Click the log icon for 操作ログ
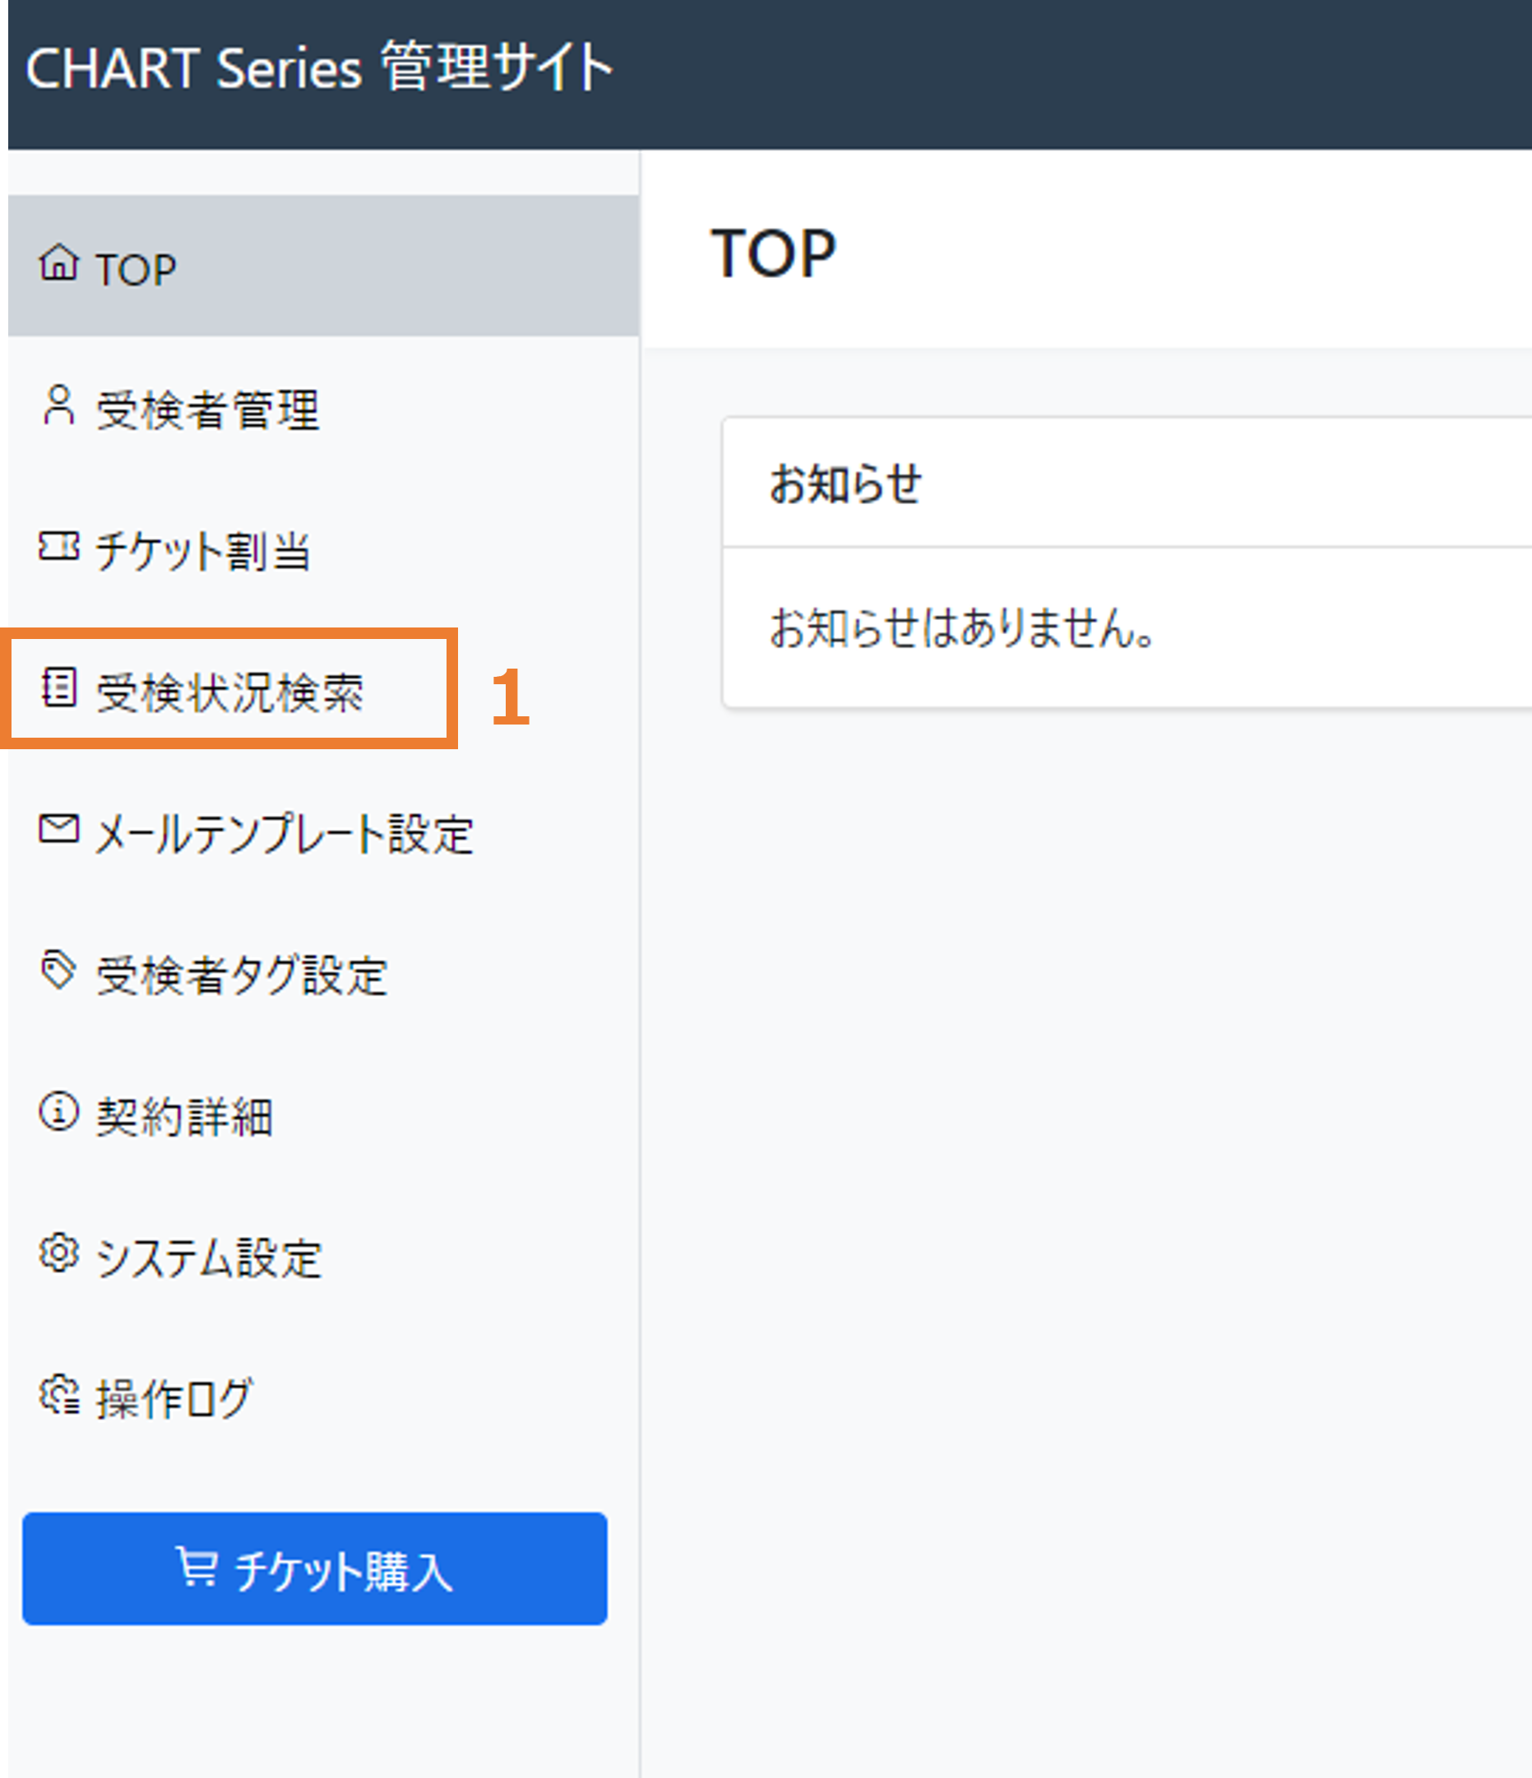1532x1778 pixels. click(58, 1396)
